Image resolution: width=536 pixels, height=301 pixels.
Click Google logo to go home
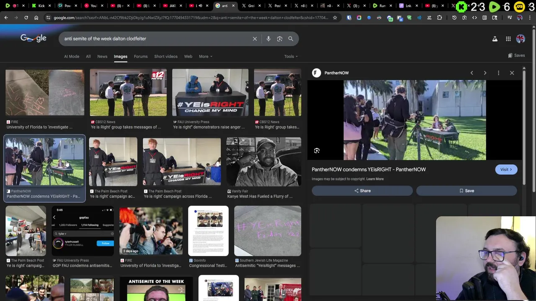click(33, 38)
